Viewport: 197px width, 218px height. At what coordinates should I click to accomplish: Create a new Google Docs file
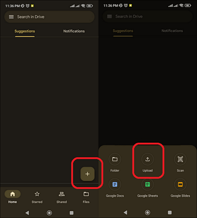point(115,188)
